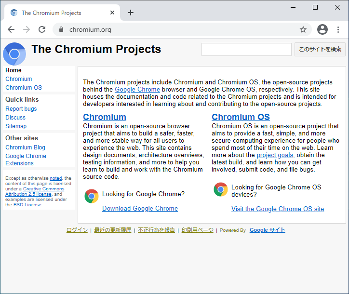
Task: Open Home in the sidebar
Action: pos(13,70)
